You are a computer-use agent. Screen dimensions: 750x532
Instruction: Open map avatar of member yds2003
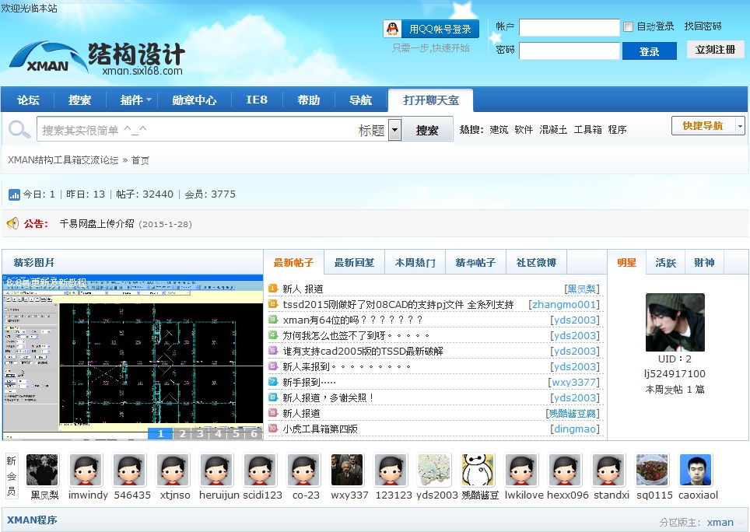(x=434, y=470)
